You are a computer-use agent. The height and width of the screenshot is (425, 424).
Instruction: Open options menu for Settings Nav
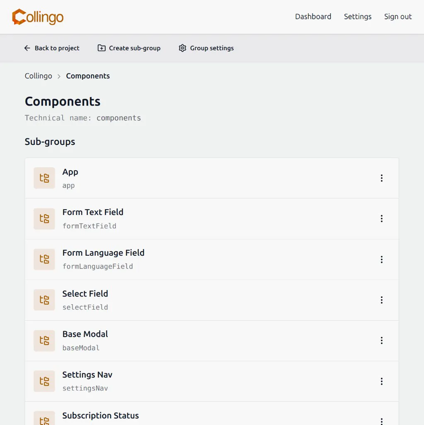click(381, 381)
